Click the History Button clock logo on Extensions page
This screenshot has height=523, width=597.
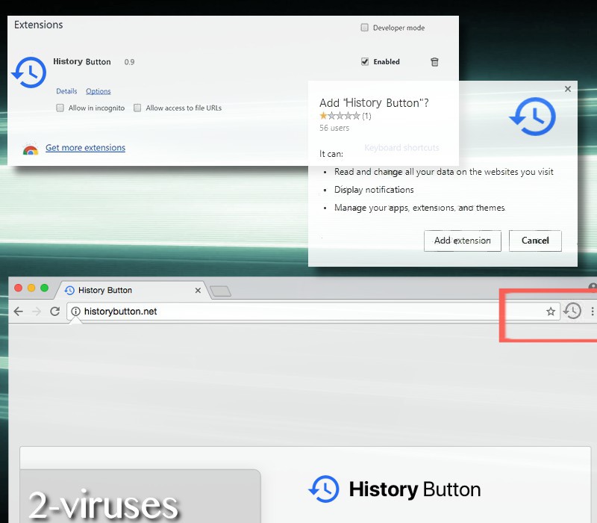click(x=28, y=72)
